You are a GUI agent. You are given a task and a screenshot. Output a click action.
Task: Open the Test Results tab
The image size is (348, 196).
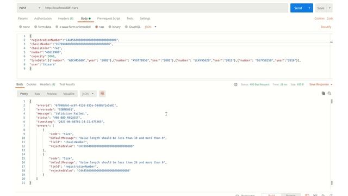[67, 84]
